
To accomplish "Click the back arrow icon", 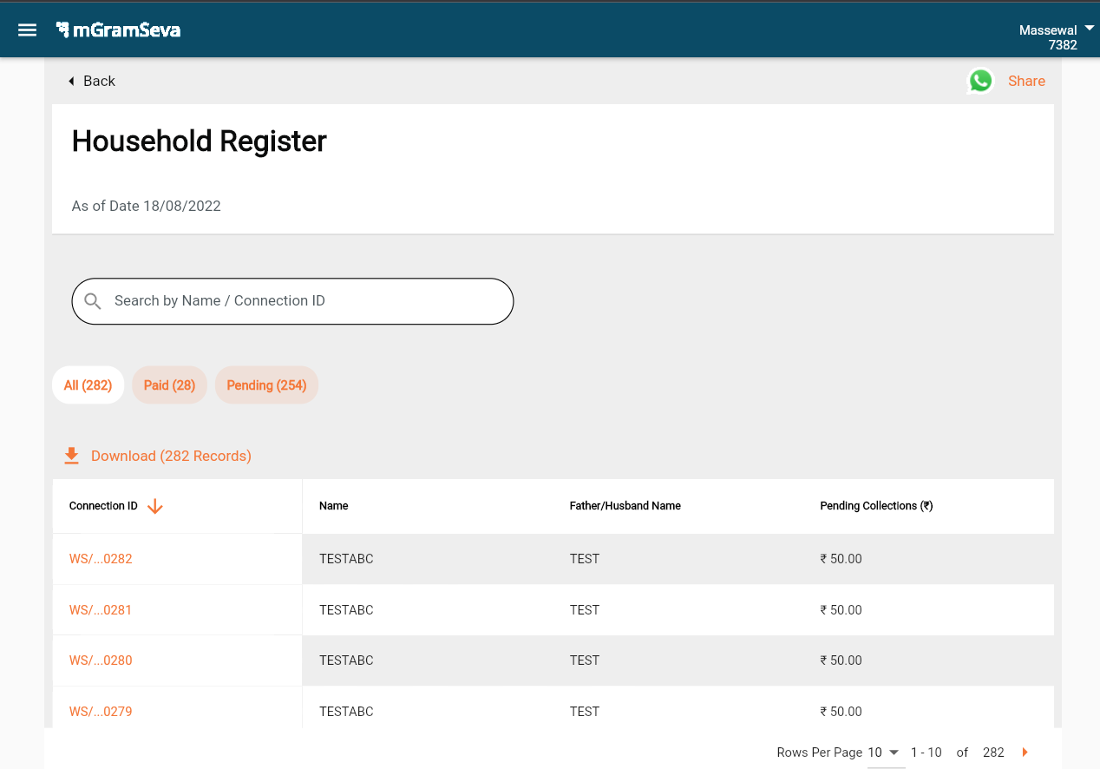I will [71, 81].
